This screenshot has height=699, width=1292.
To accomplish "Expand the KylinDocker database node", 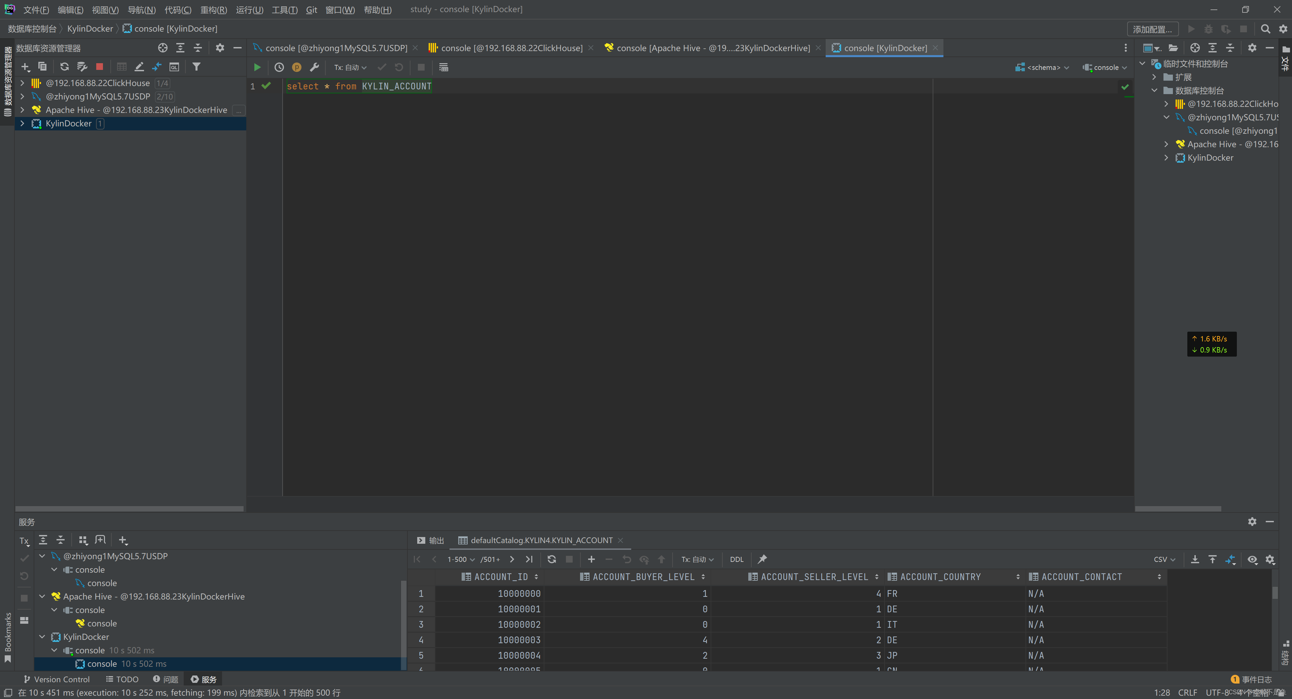I will point(22,123).
